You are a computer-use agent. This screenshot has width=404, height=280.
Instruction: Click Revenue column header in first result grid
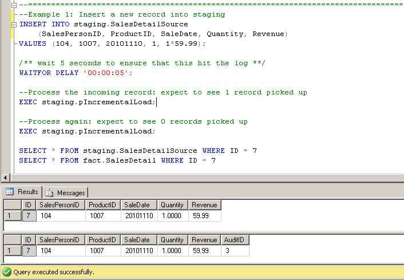[x=204, y=205]
